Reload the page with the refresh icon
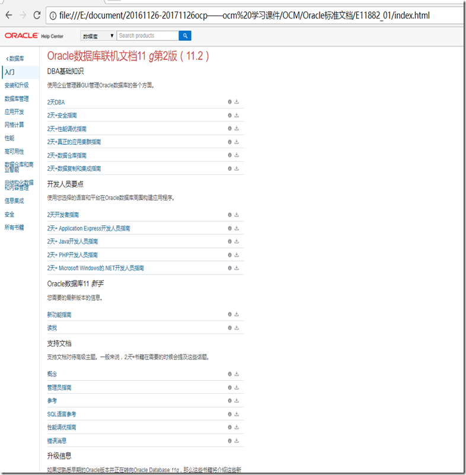 pos(37,15)
